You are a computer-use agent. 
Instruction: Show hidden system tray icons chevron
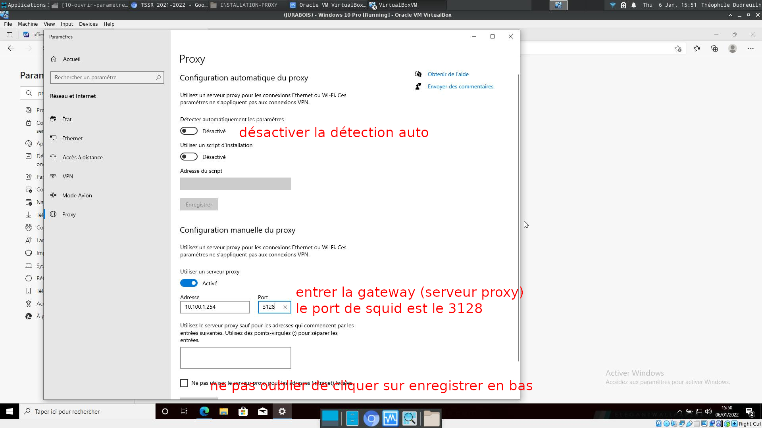(x=679, y=411)
